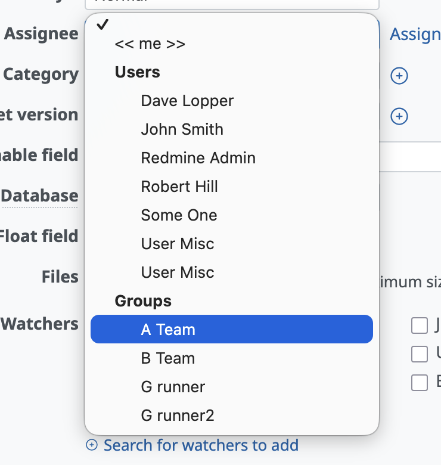This screenshot has height=465, width=441.
Task: Assign the issue to Redmine Admin
Action: click(x=198, y=158)
